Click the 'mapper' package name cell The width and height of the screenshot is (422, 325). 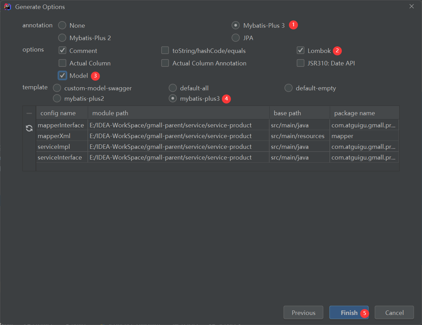click(x=365, y=136)
